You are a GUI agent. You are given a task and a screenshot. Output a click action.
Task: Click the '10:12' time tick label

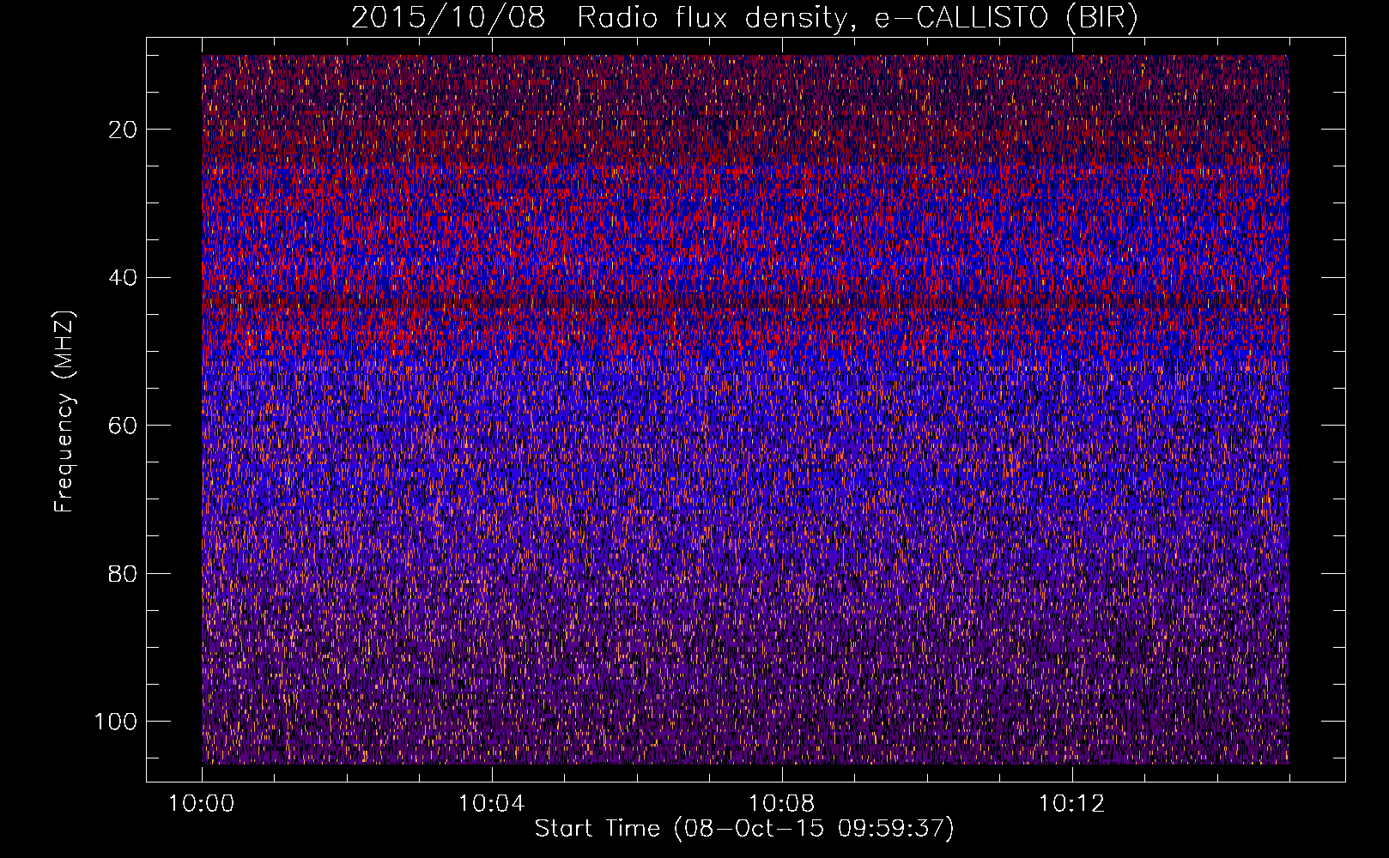pyautogui.click(x=1072, y=804)
